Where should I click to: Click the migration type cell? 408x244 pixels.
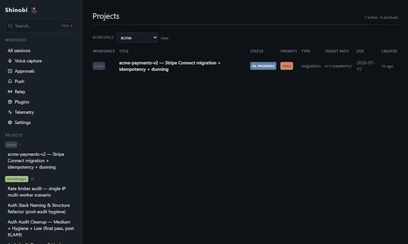[311, 66]
